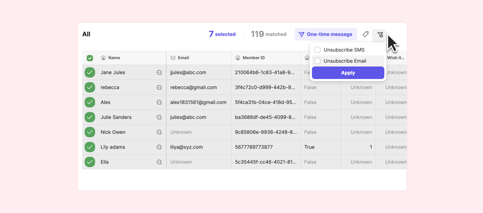Screen dimensions: 483x213
Task: Click member ID starting 210064b6
Action: [265, 73]
